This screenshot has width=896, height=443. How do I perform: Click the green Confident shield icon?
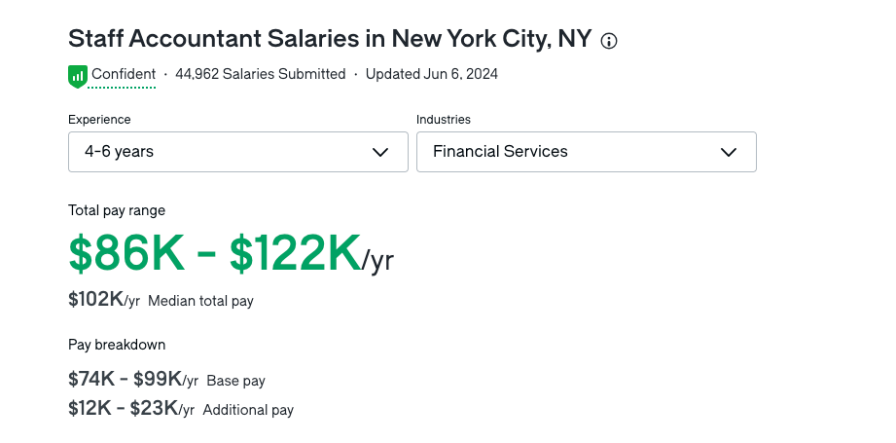77,75
